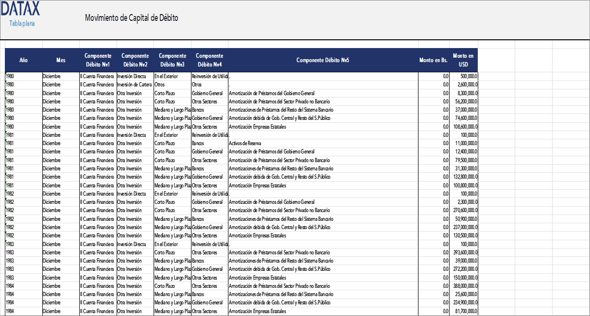Select the Monto en USD header
Screen dimensions: 590x316
[463, 60]
